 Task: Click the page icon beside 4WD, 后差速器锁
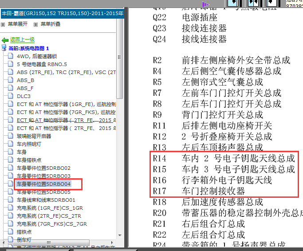point(11,56)
